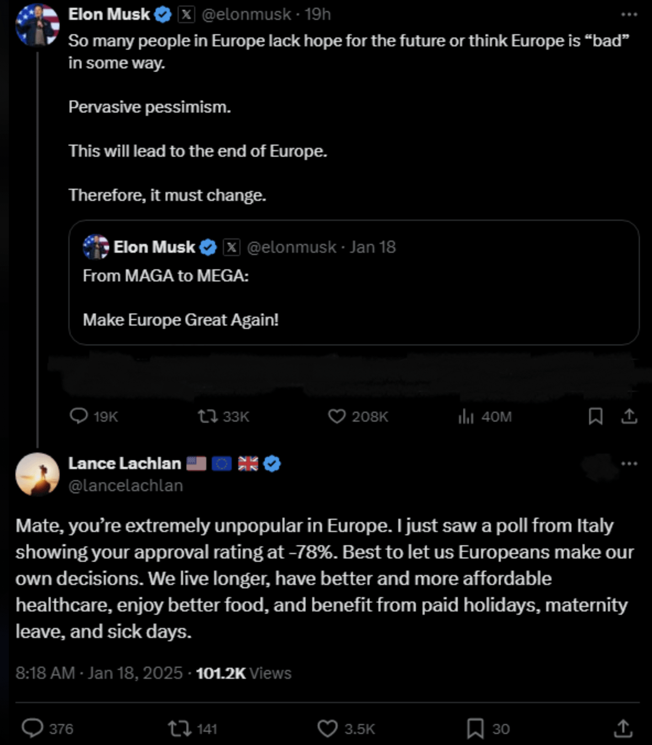Open the @lancelachlan handle link
Image resolution: width=652 pixels, height=745 pixels.
coord(125,486)
